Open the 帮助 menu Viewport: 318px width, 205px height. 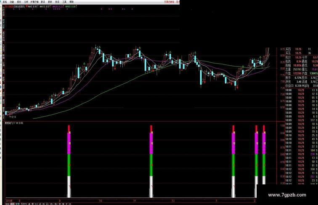tap(72, 2)
